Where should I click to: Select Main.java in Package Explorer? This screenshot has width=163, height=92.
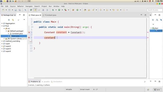(x=14, y=36)
